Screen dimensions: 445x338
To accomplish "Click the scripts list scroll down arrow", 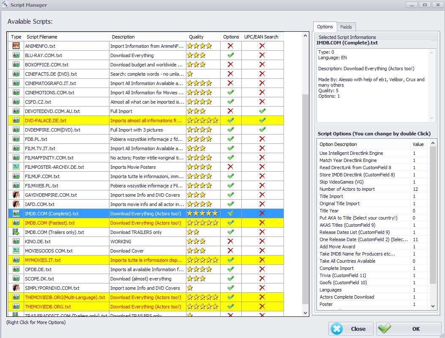I will [306, 313].
